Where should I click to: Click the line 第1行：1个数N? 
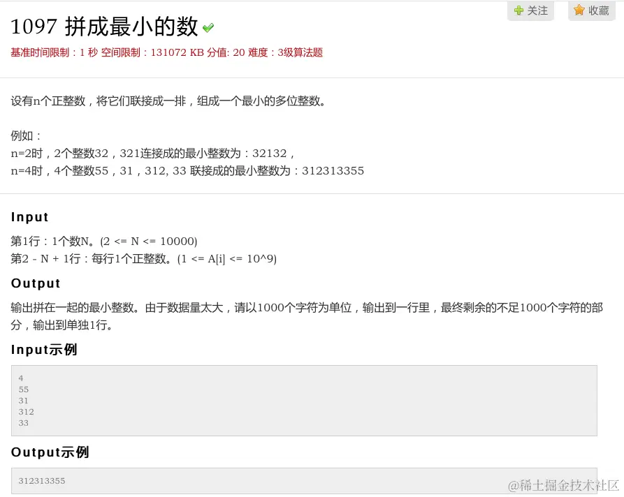[104, 241]
